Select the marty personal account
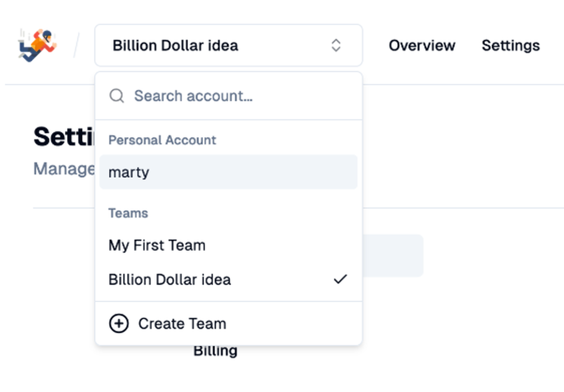This screenshot has height=392, width=564. (228, 172)
